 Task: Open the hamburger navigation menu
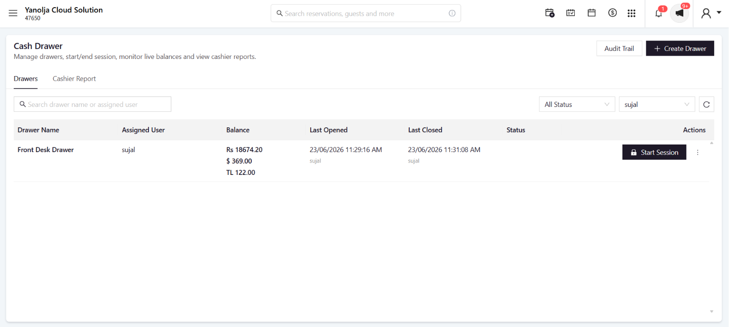[x=13, y=13]
